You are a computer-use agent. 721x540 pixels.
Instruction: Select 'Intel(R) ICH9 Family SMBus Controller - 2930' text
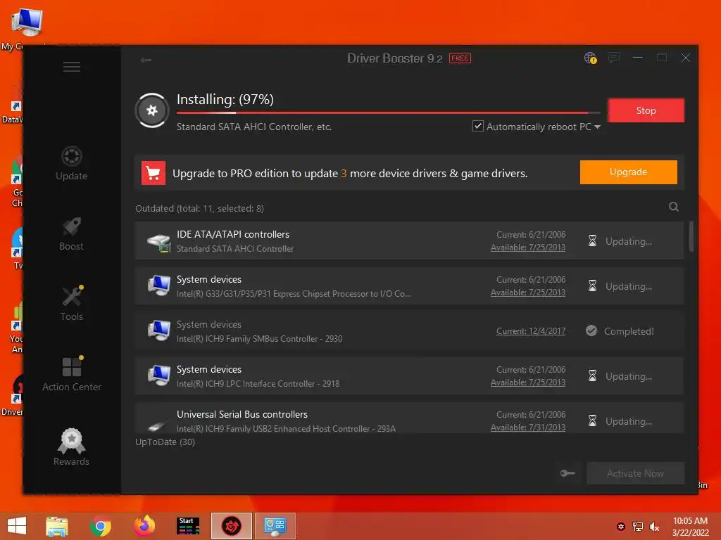pos(259,339)
